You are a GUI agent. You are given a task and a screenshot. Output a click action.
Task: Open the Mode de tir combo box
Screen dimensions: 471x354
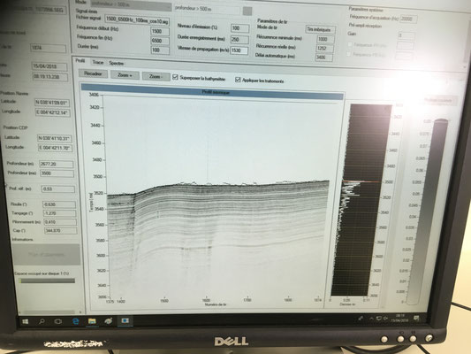click(321, 30)
